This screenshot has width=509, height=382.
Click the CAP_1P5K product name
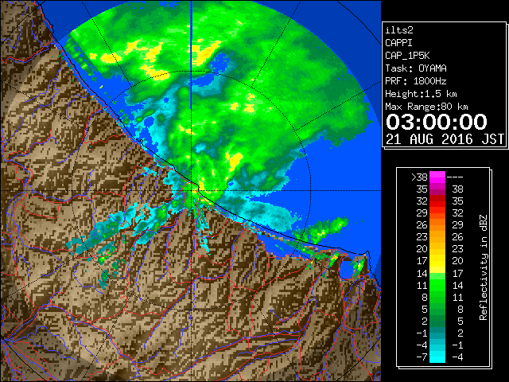407,56
